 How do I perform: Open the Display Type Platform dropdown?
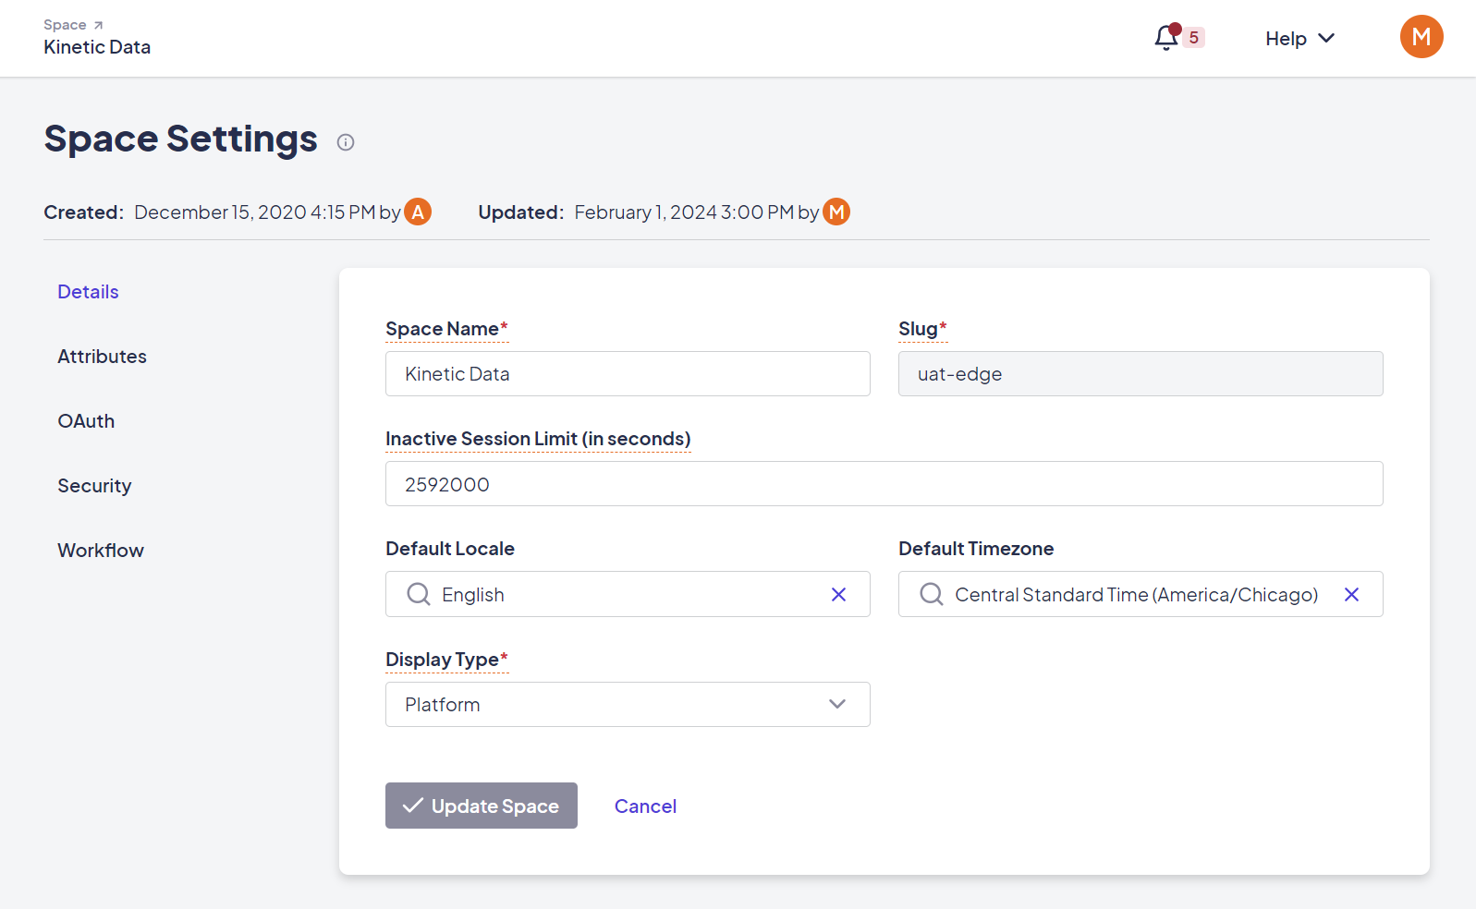click(628, 704)
